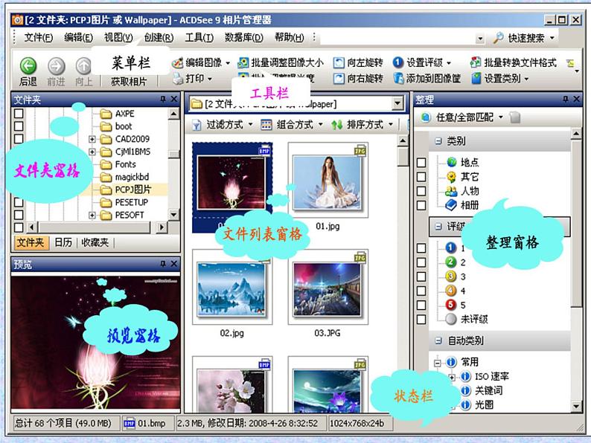Click the Up (向上) arrow icon
This screenshot has width=591, height=443.
coord(83,66)
